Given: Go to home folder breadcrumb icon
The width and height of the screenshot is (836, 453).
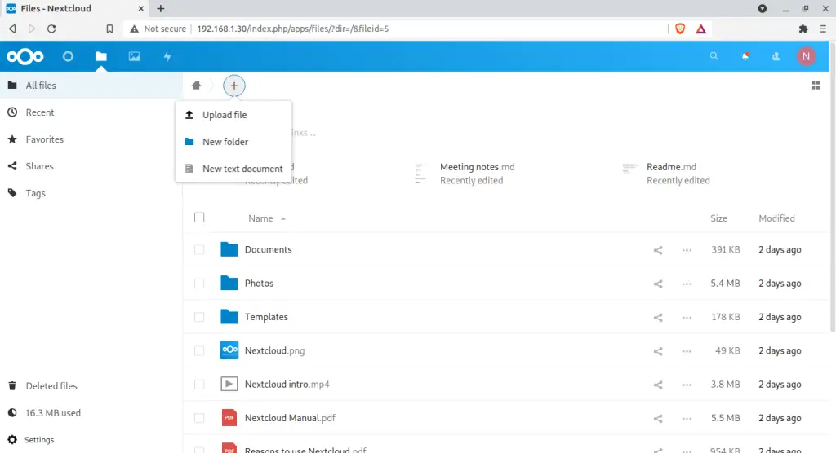Looking at the screenshot, I should point(196,86).
